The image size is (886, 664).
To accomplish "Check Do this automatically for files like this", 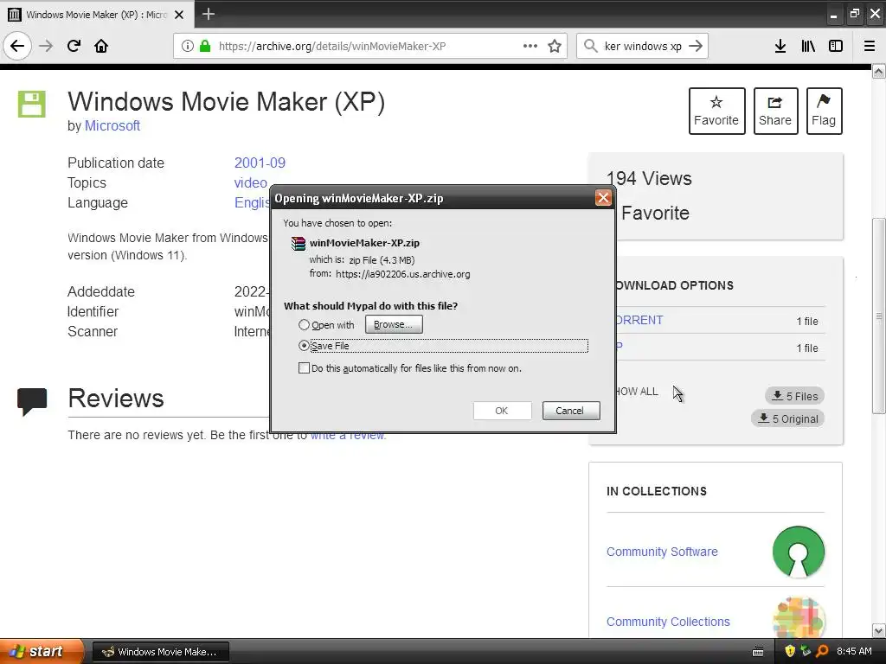I will point(304,368).
